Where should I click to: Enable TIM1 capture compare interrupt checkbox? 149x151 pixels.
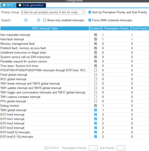(x=96, y=97)
